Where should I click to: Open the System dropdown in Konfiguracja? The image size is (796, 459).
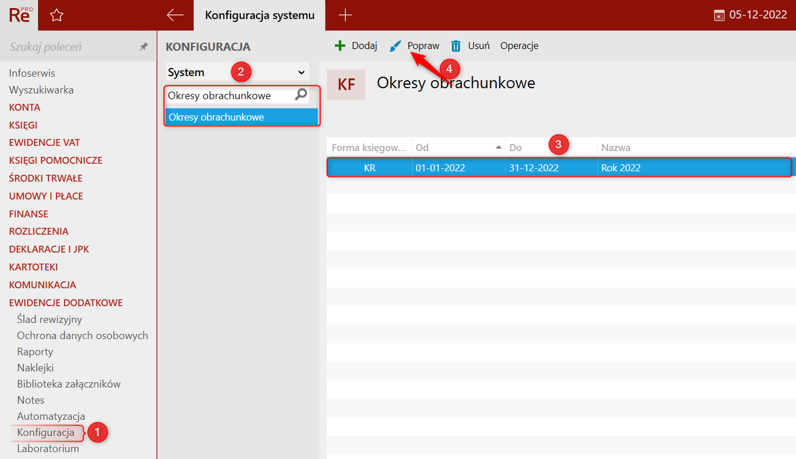coord(237,72)
